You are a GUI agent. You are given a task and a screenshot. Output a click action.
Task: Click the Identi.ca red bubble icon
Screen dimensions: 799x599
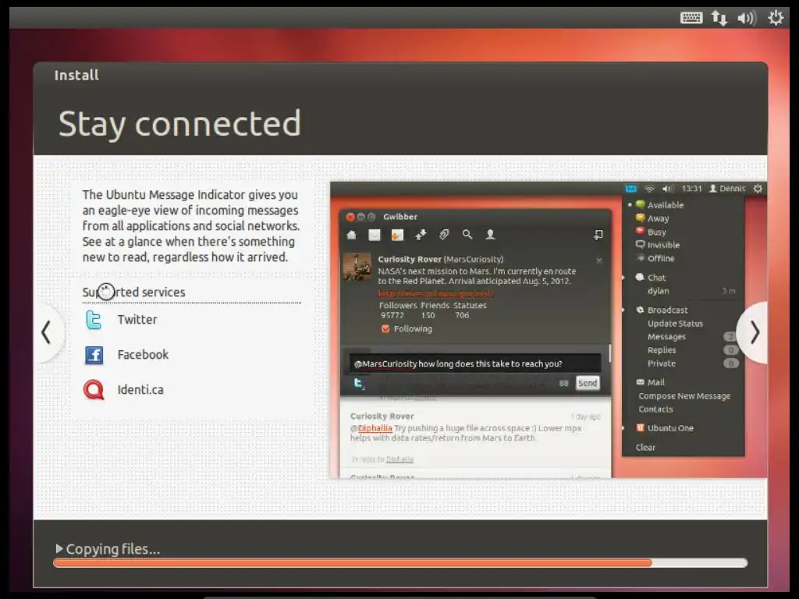tap(94, 390)
